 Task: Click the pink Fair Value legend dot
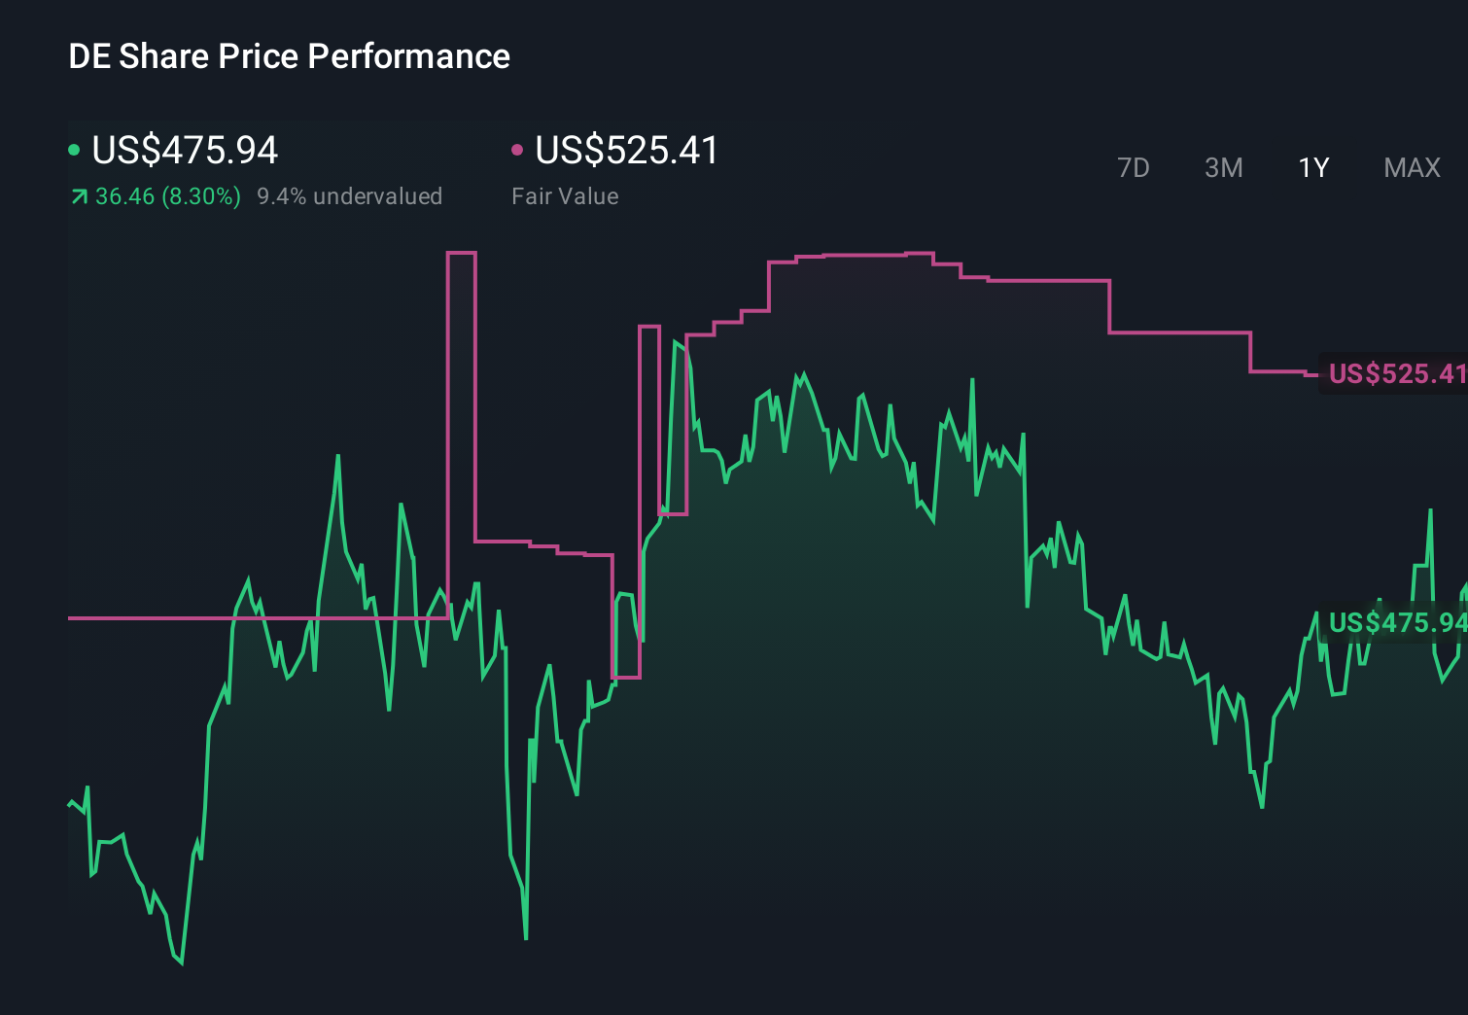[x=517, y=148]
